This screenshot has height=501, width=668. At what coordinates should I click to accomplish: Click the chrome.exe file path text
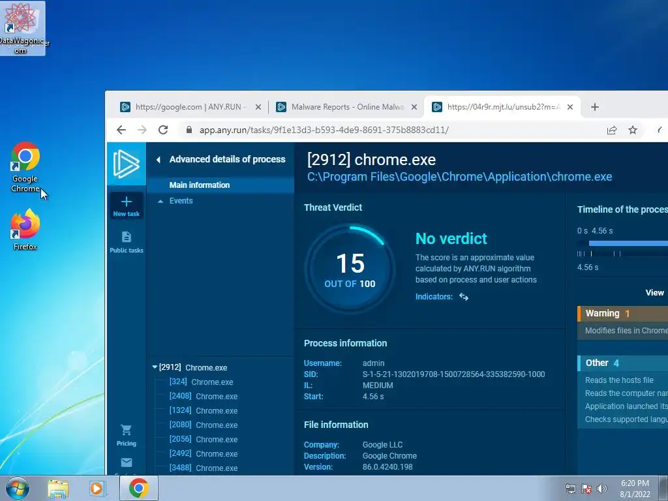(x=460, y=177)
